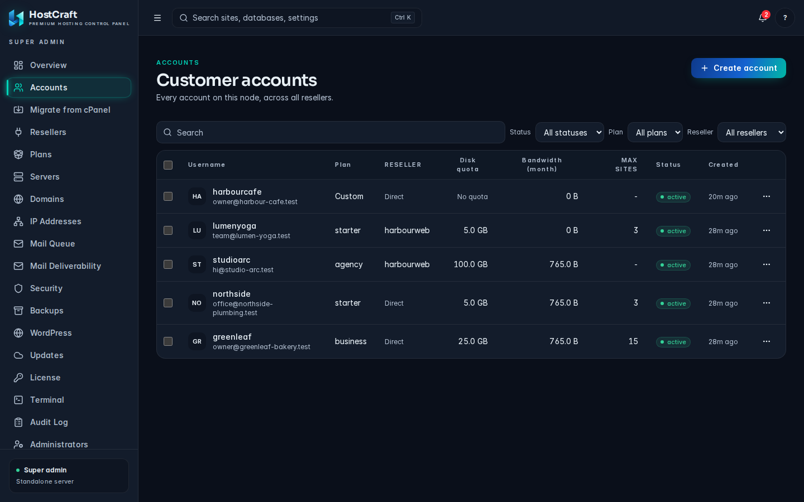Open the Accounts sidebar menu item
This screenshot has width=804, height=502.
[x=69, y=88]
